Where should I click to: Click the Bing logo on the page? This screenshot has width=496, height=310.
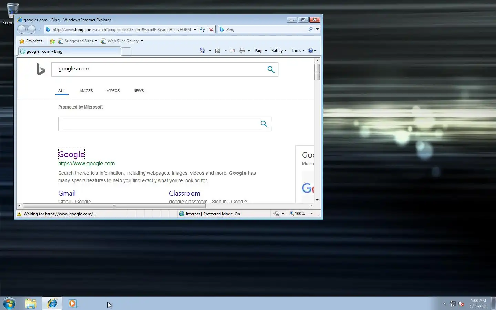(x=41, y=69)
